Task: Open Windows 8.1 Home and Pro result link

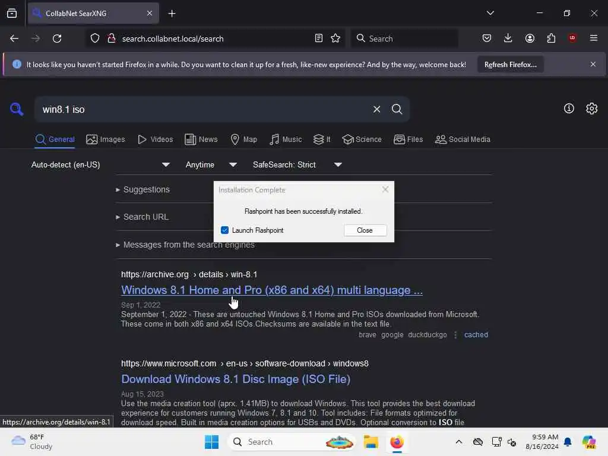Action: (x=272, y=290)
